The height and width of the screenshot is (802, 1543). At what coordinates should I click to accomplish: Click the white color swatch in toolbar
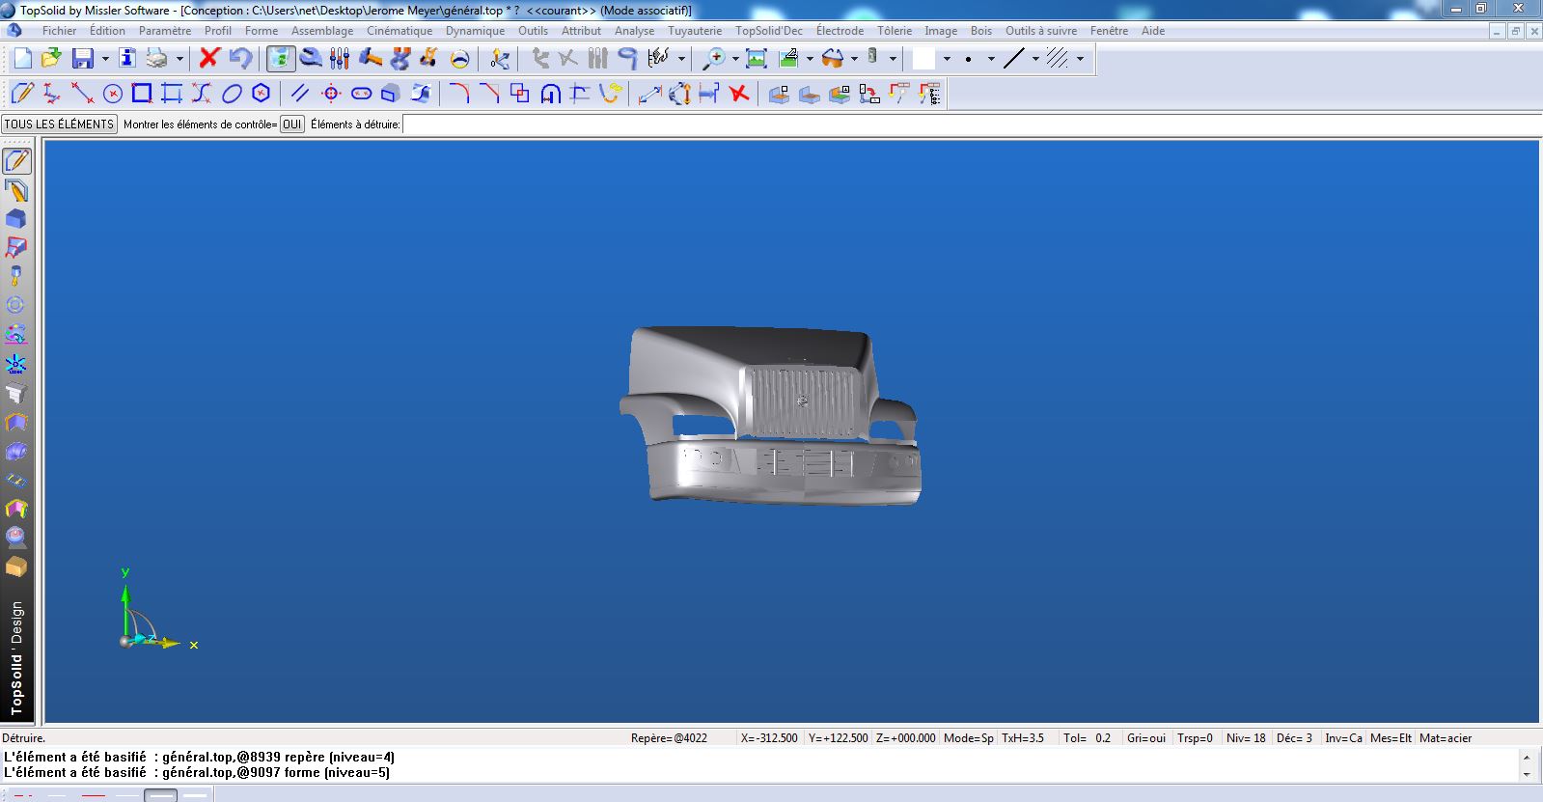point(923,59)
